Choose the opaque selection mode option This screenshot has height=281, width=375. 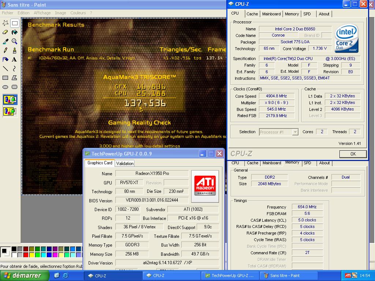pyautogui.click(x=10, y=100)
